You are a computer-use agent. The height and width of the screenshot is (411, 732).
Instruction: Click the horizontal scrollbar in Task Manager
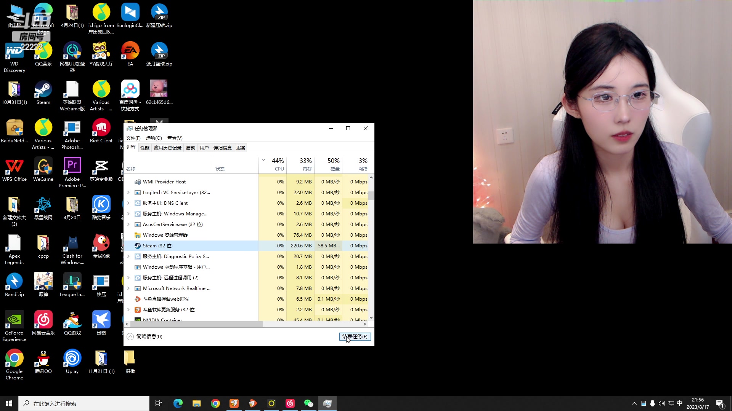[196, 324]
